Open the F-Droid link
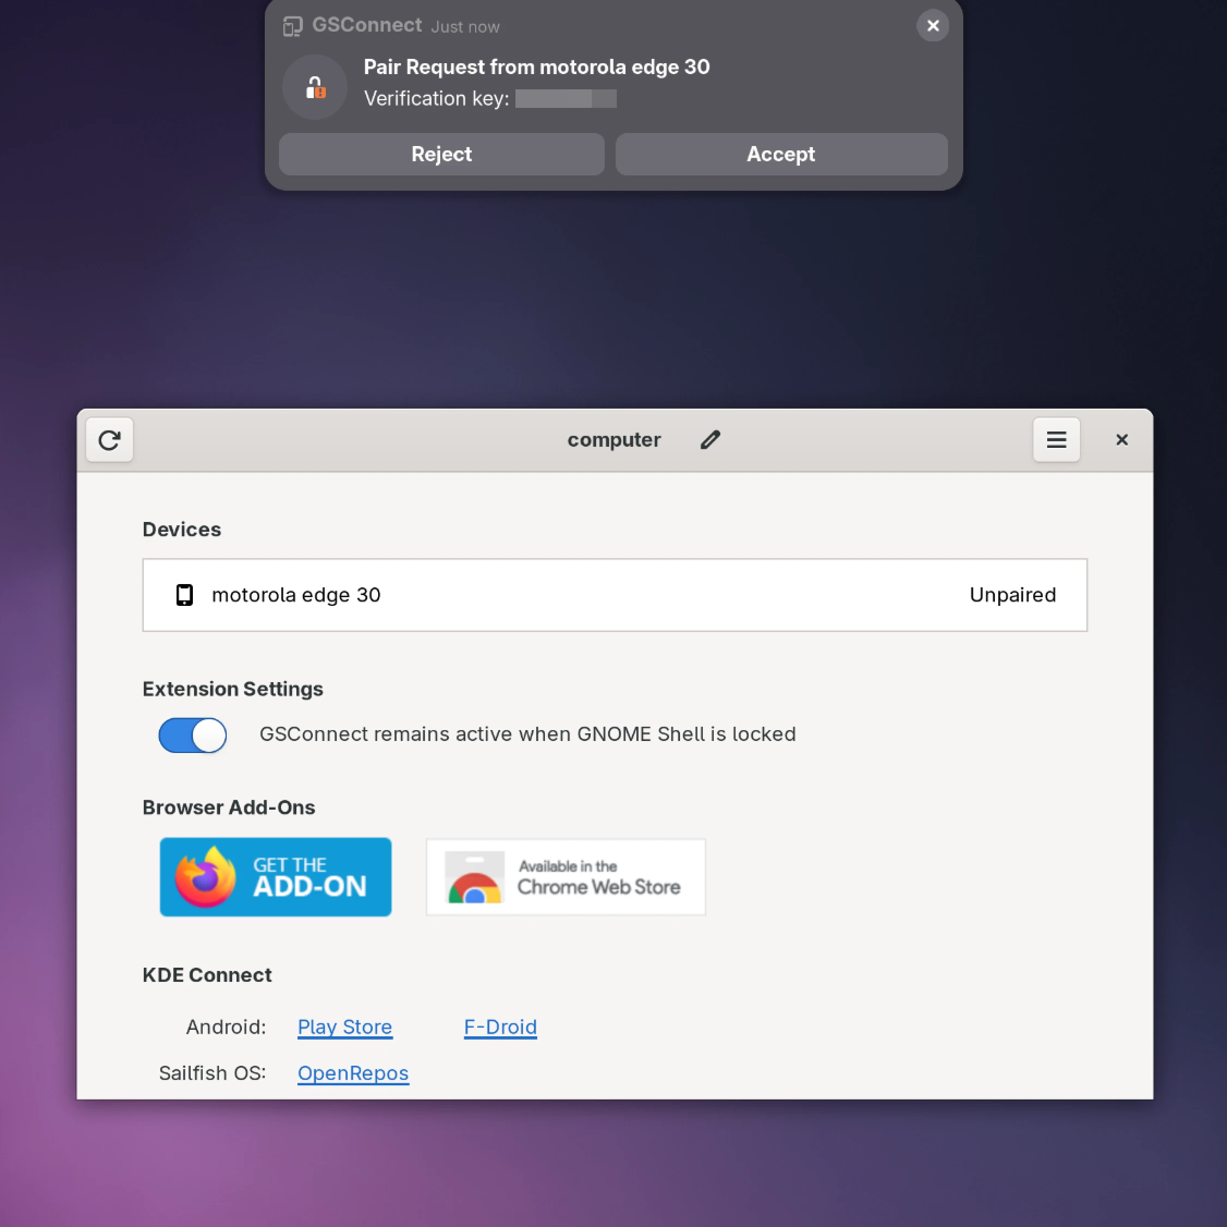This screenshot has width=1227, height=1227. pyautogui.click(x=501, y=1027)
